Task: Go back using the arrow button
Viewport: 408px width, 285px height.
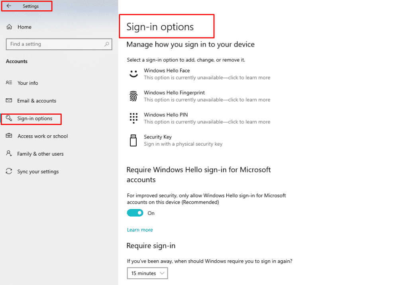Action: click(x=9, y=6)
